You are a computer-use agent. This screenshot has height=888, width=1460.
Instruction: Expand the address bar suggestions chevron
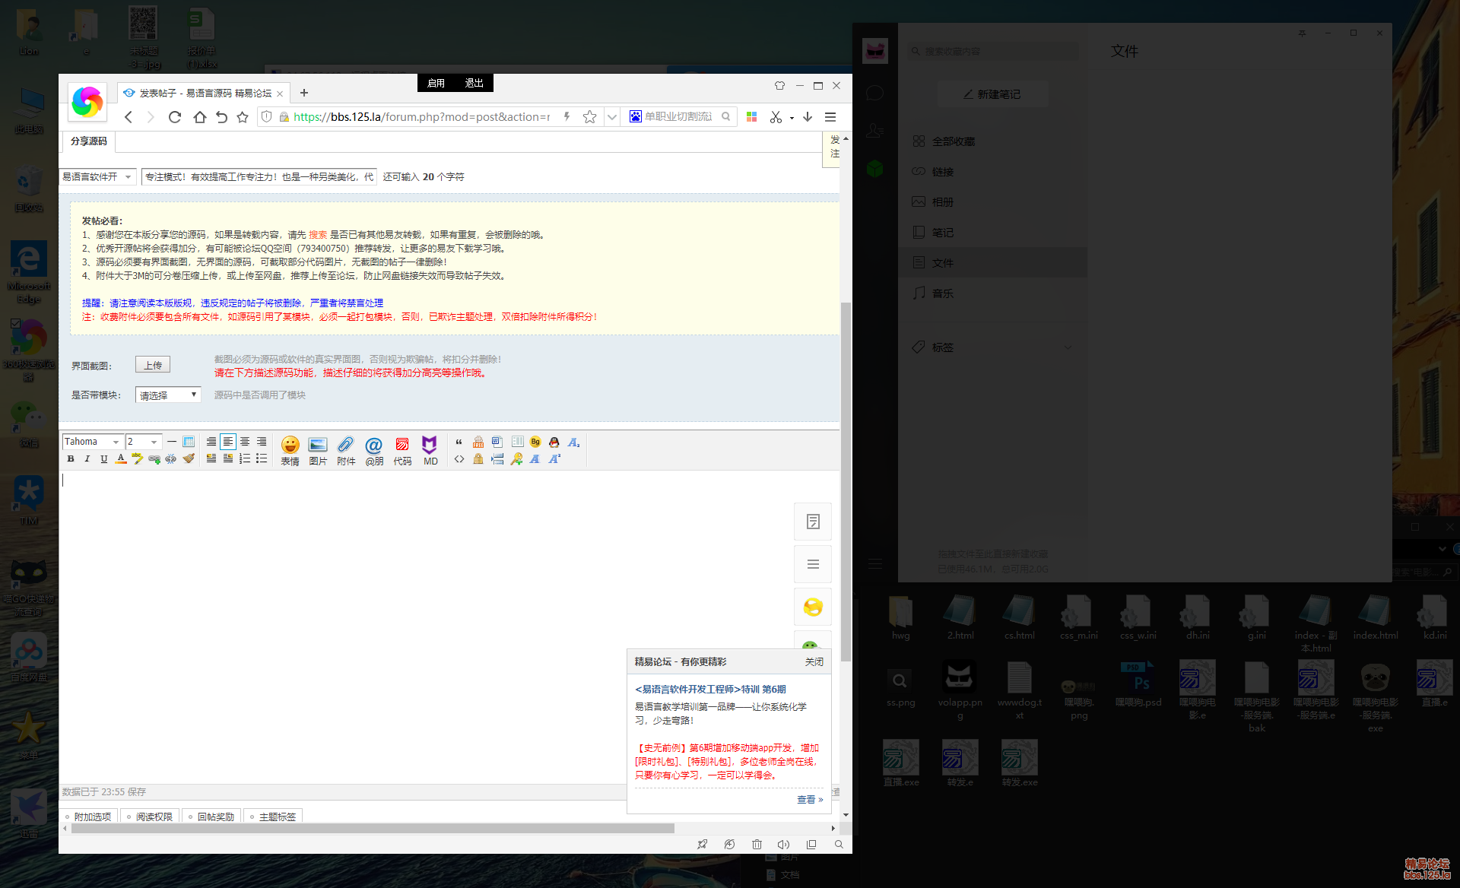point(612,117)
